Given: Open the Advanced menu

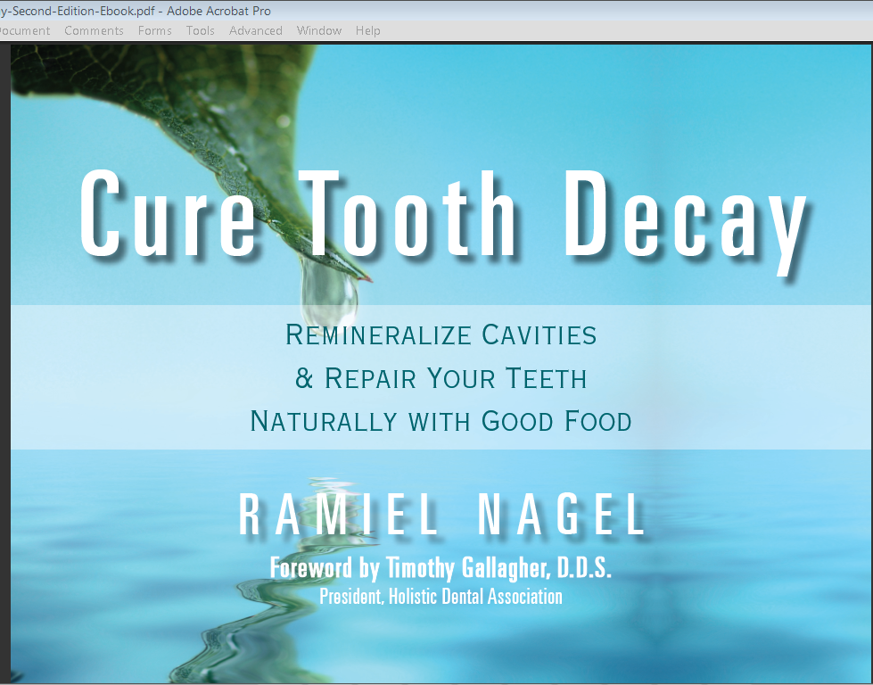Looking at the screenshot, I should (256, 30).
